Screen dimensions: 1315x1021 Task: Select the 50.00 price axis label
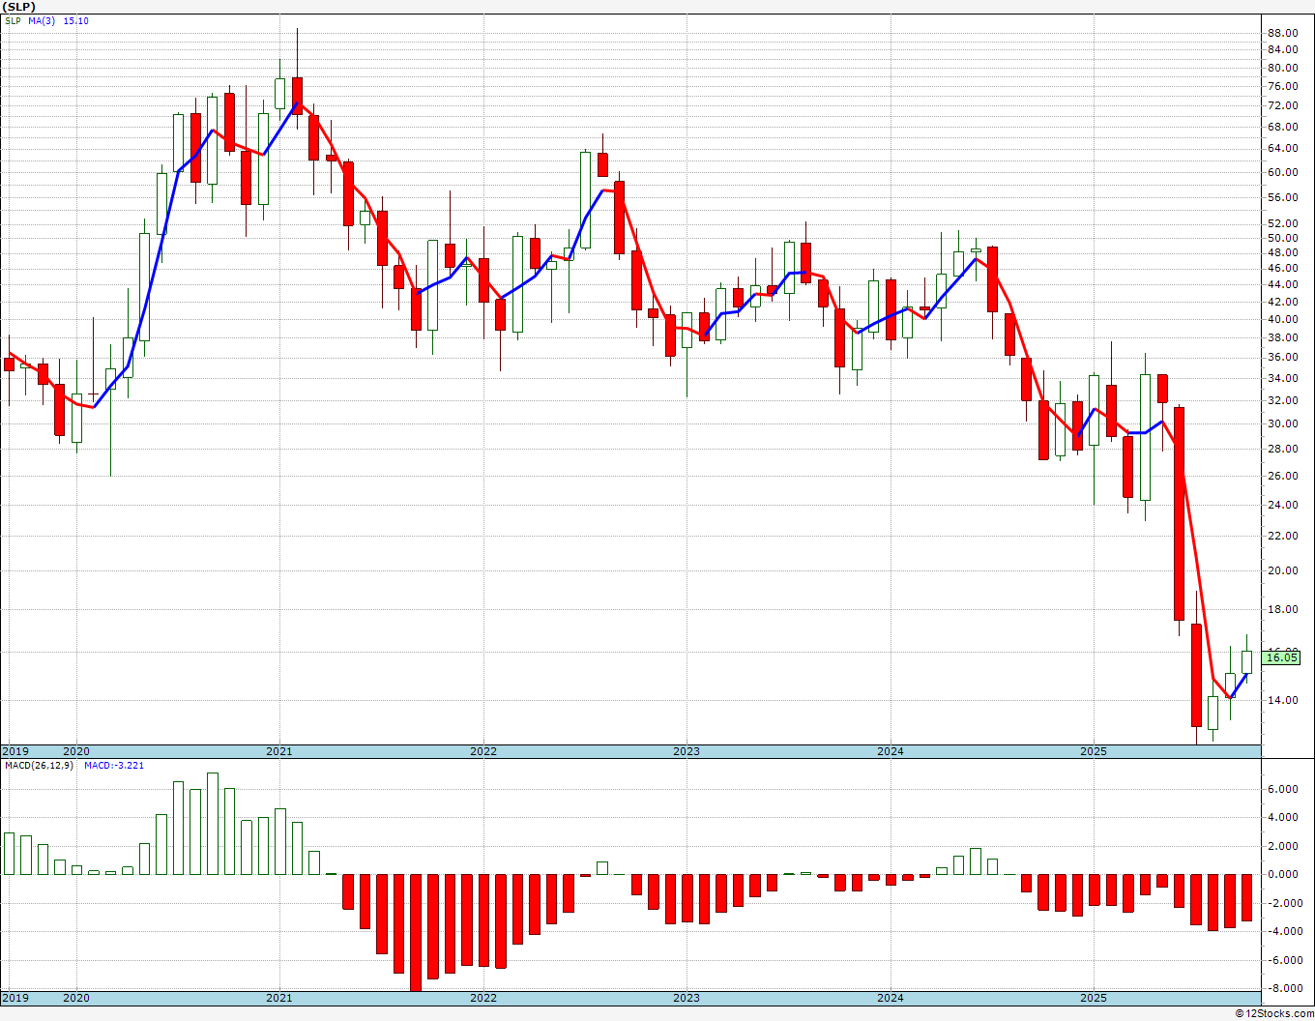1282,238
